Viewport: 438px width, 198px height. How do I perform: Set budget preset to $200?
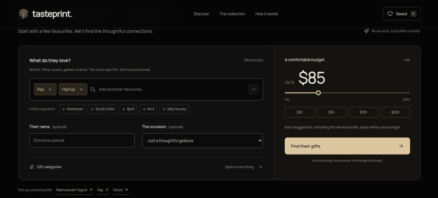(x=395, y=112)
